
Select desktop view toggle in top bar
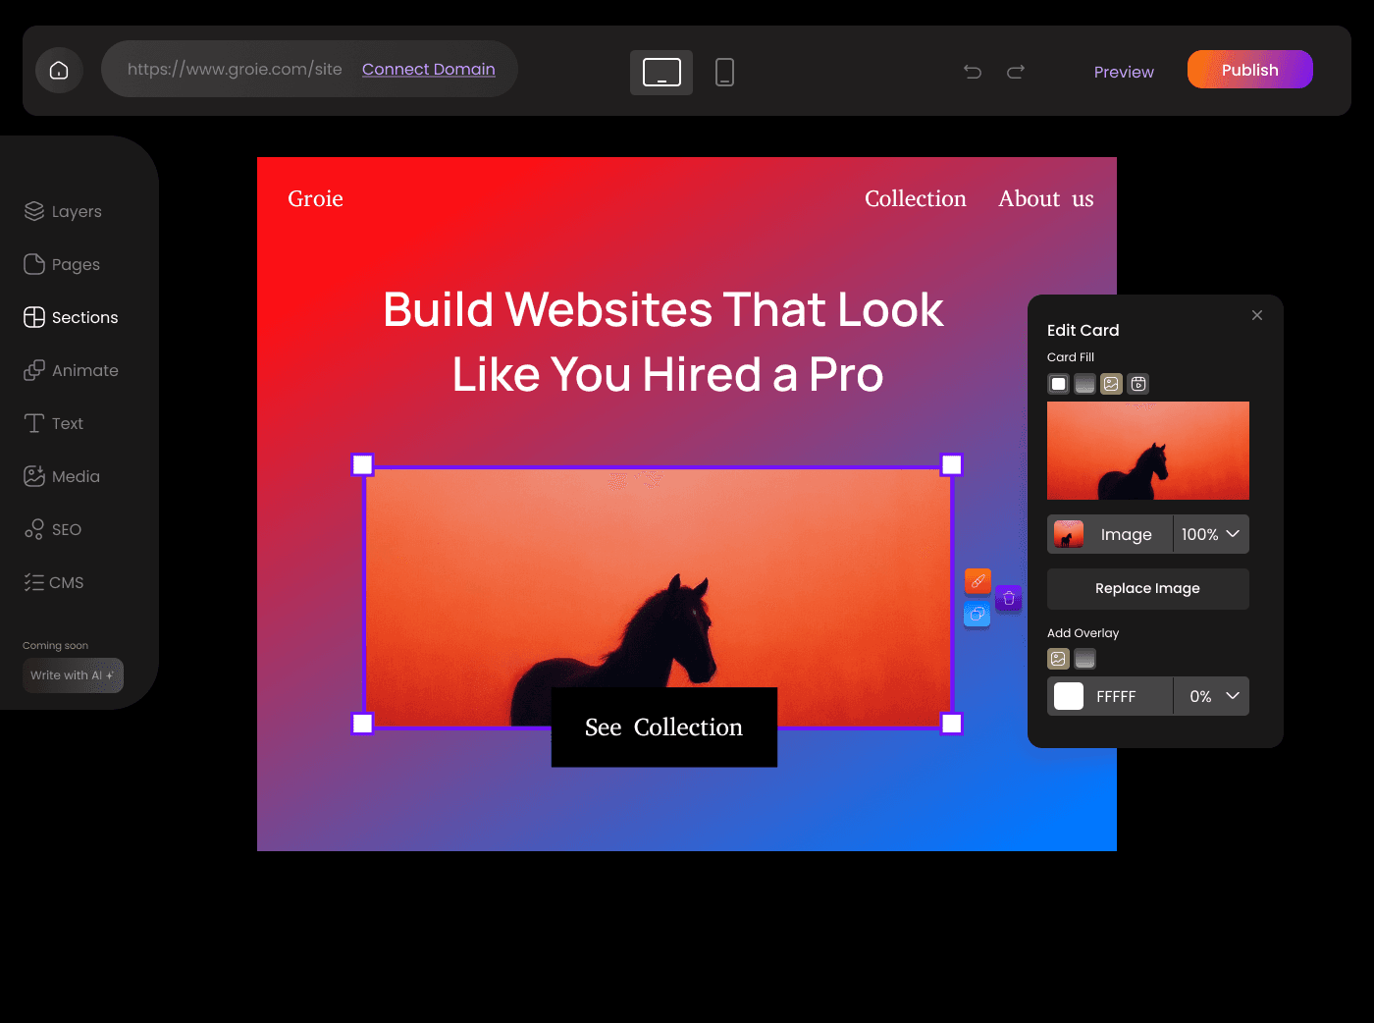click(x=661, y=72)
